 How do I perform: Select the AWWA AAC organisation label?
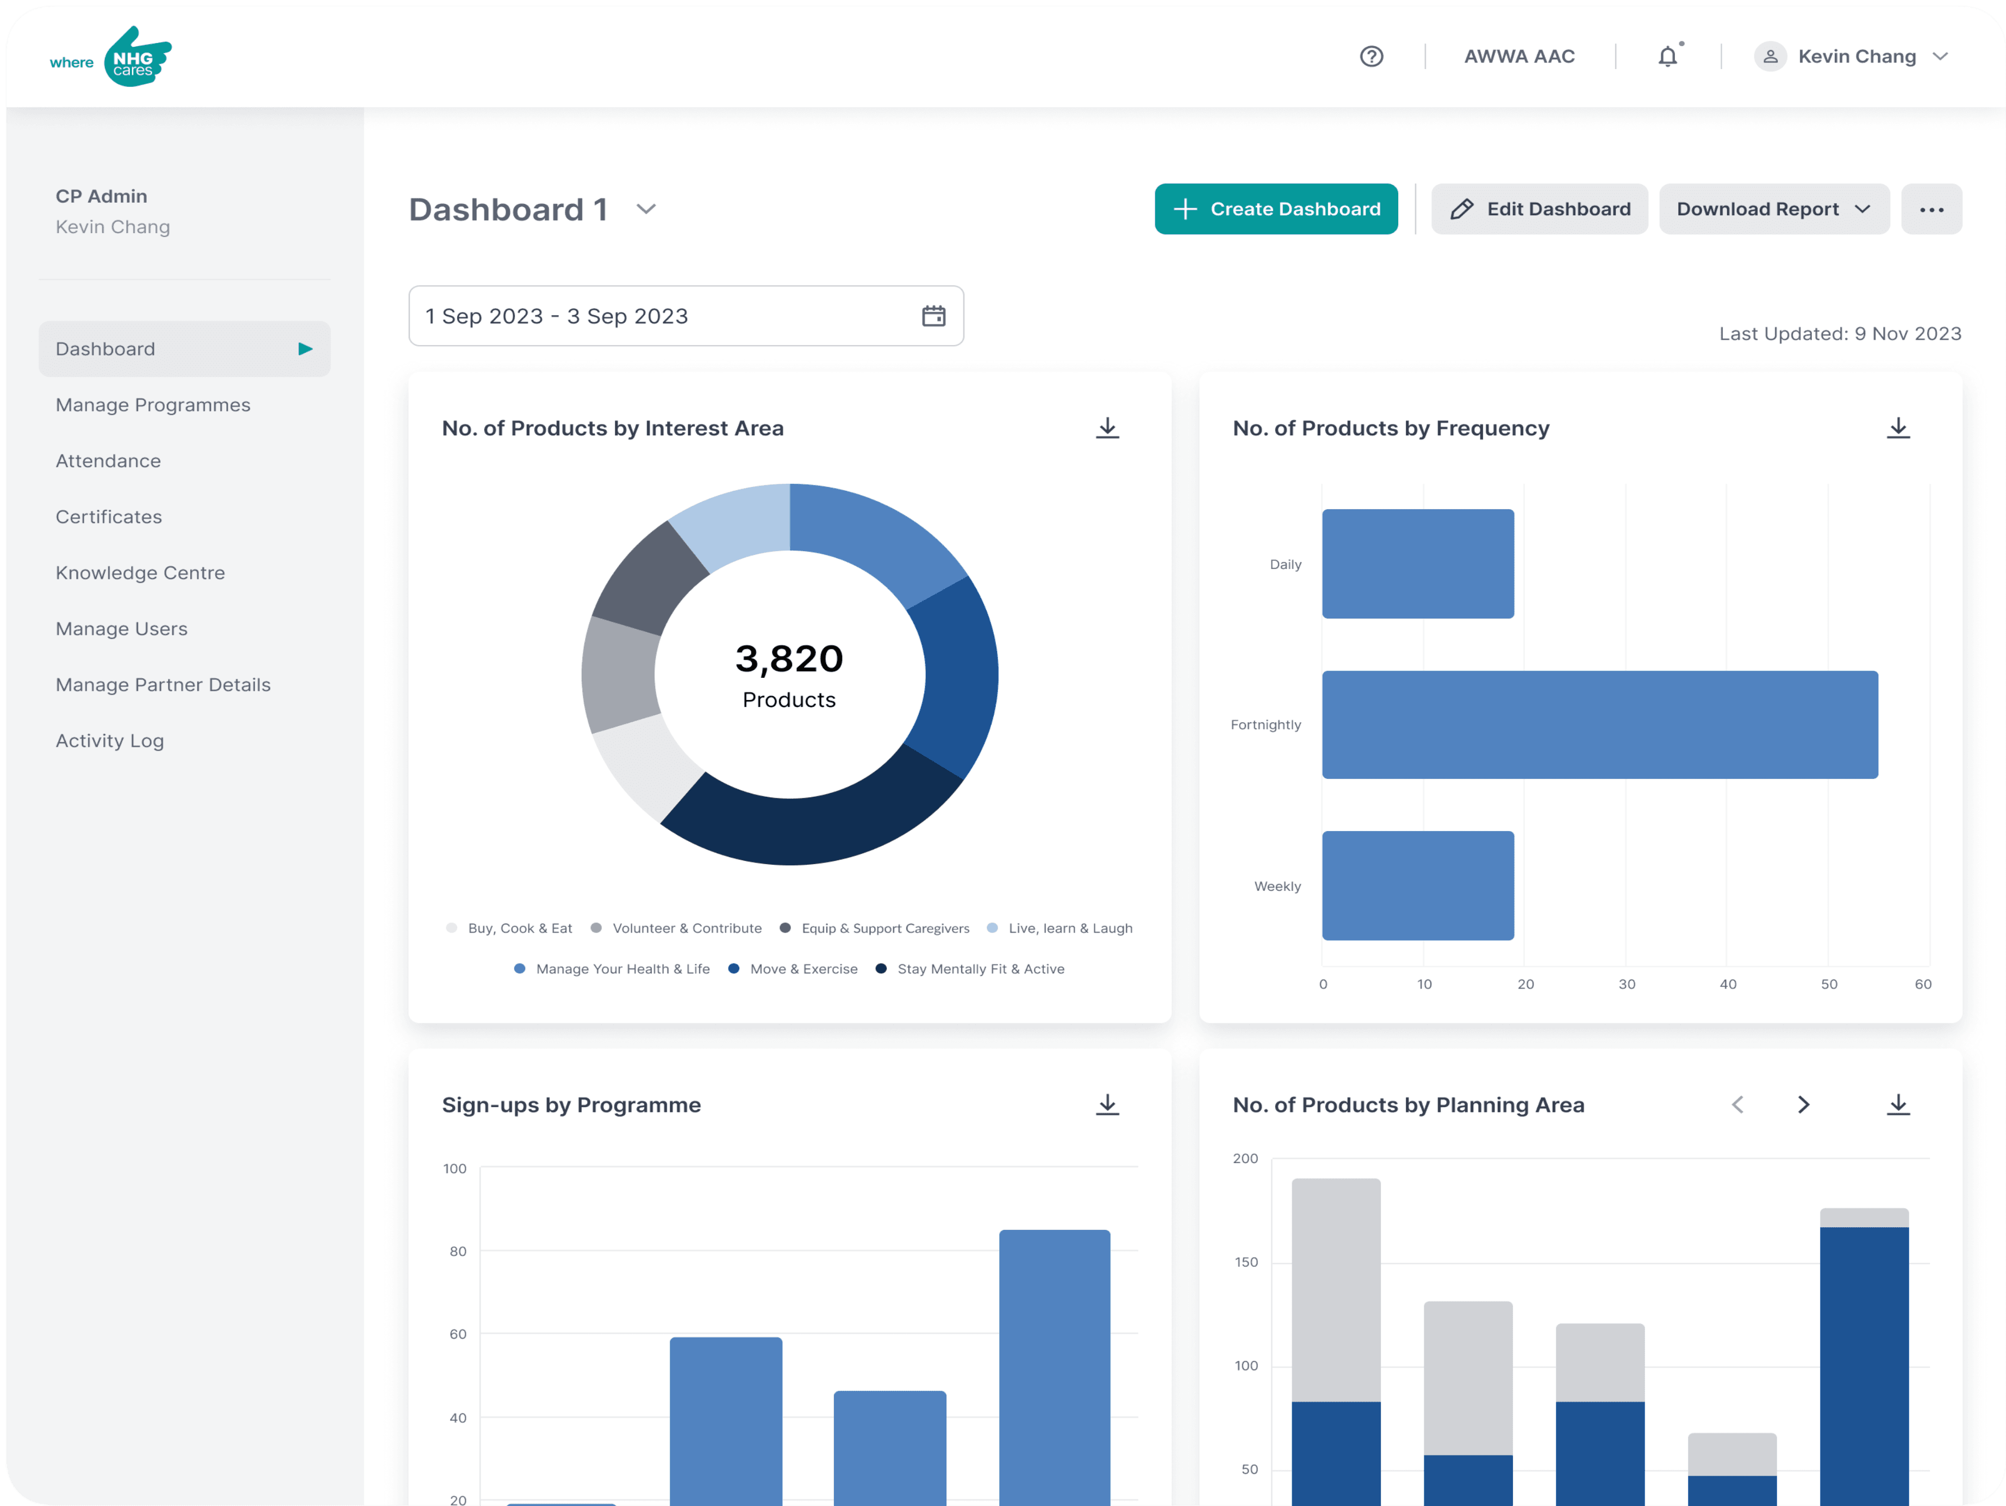[1519, 56]
